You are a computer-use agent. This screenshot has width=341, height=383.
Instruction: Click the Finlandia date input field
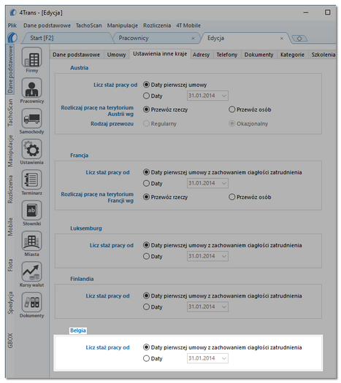[x=207, y=307]
